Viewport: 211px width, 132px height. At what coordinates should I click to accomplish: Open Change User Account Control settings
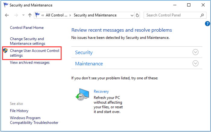tap(35, 53)
